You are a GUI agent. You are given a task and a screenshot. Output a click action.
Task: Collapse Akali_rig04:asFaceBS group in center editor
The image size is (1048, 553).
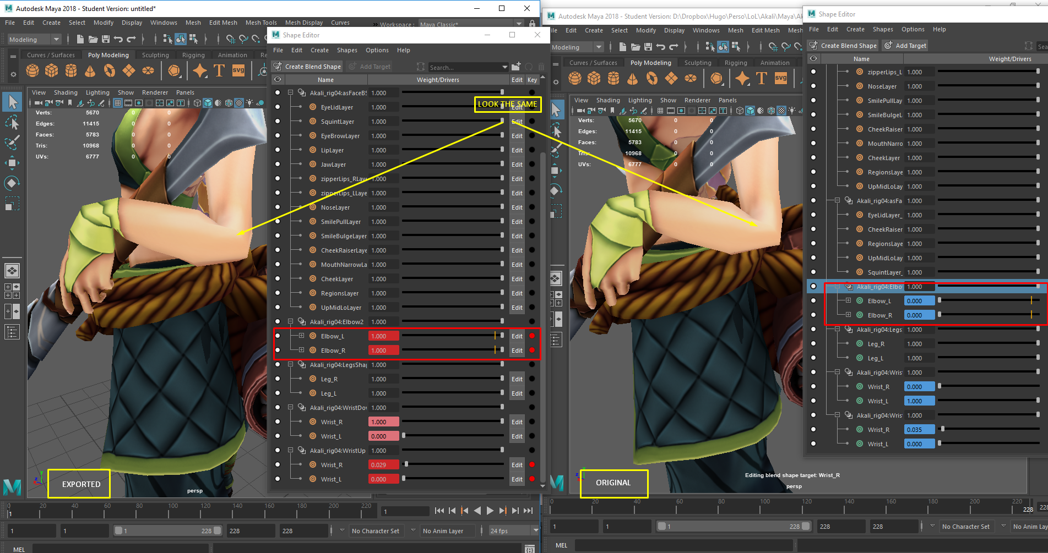(x=290, y=92)
